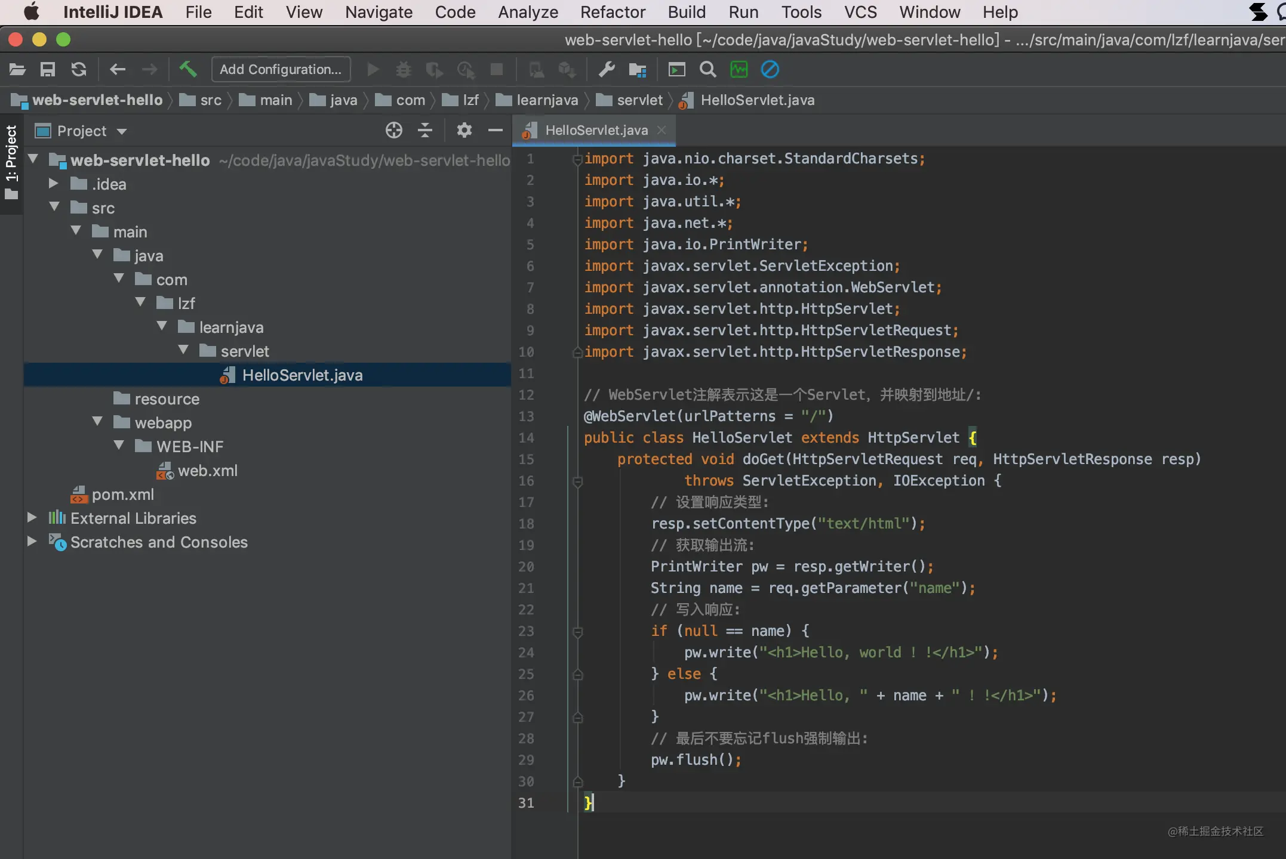The width and height of the screenshot is (1286, 859).
Task: Click the learnjava breadcrumb
Action: point(537,100)
